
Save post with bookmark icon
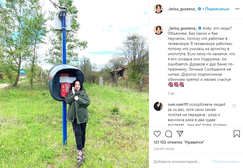point(236,134)
